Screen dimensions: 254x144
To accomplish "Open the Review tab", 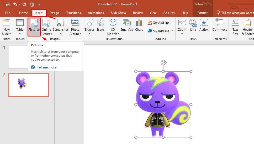I will point(138,13).
